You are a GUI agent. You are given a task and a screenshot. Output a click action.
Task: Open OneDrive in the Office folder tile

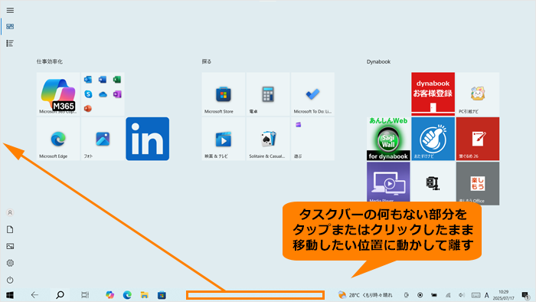(103, 94)
